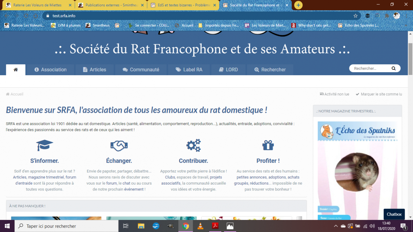Bookmark this page with the star icon
413x232 pixels.
(x=355, y=16)
